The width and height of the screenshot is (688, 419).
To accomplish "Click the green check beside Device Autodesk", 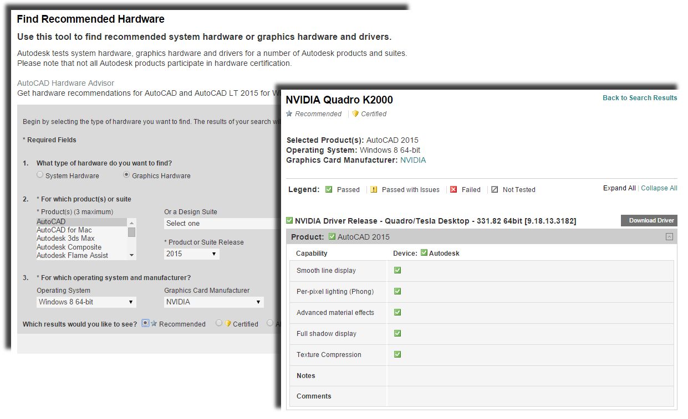I will [x=424, y=253].
